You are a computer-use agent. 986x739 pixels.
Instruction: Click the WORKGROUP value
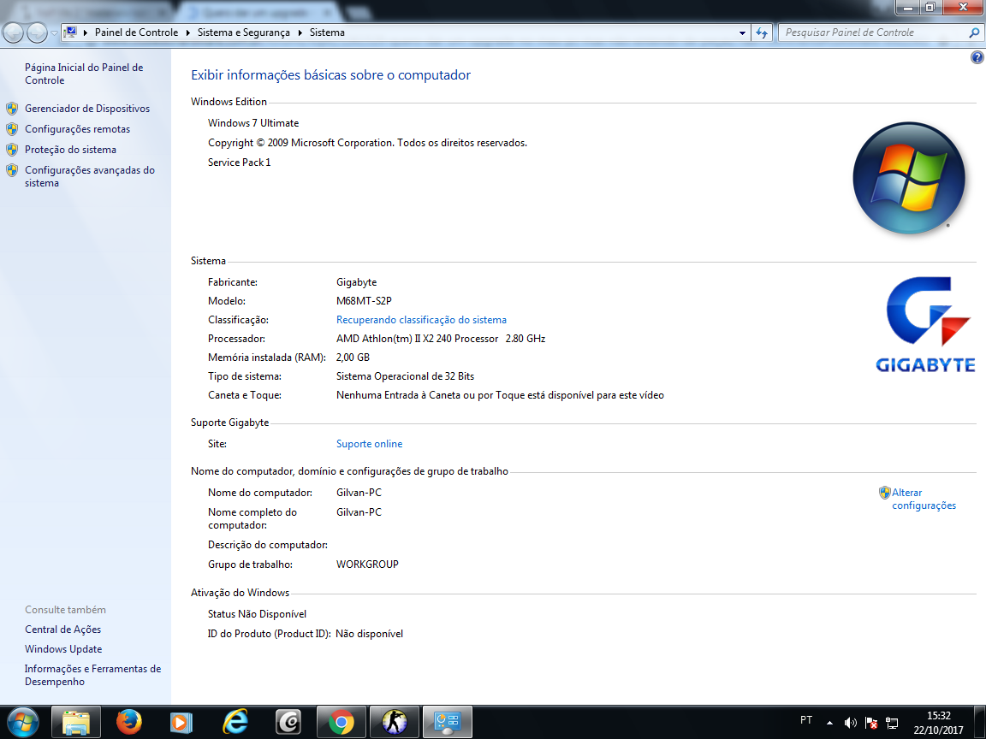(367, 565)
